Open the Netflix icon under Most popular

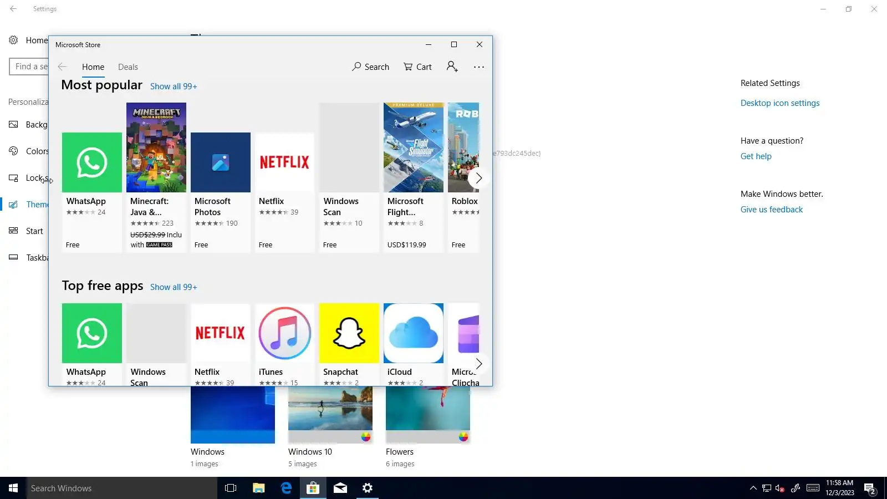(285, 162)
